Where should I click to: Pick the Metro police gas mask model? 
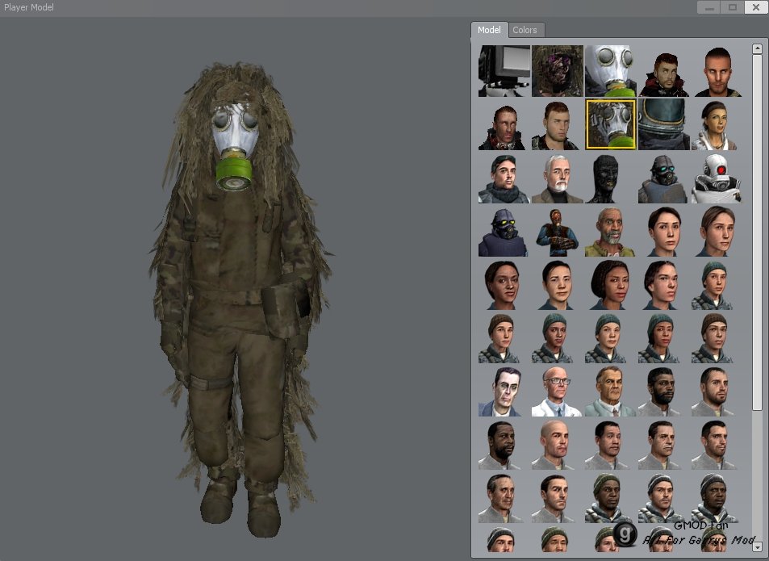pyautogui.click(x=504, y=232)
